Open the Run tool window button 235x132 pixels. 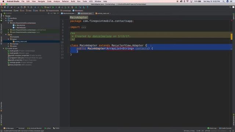tap(48, 128)
